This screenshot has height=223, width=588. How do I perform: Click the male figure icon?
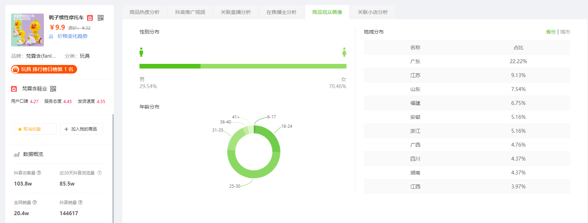pos(141,52)
